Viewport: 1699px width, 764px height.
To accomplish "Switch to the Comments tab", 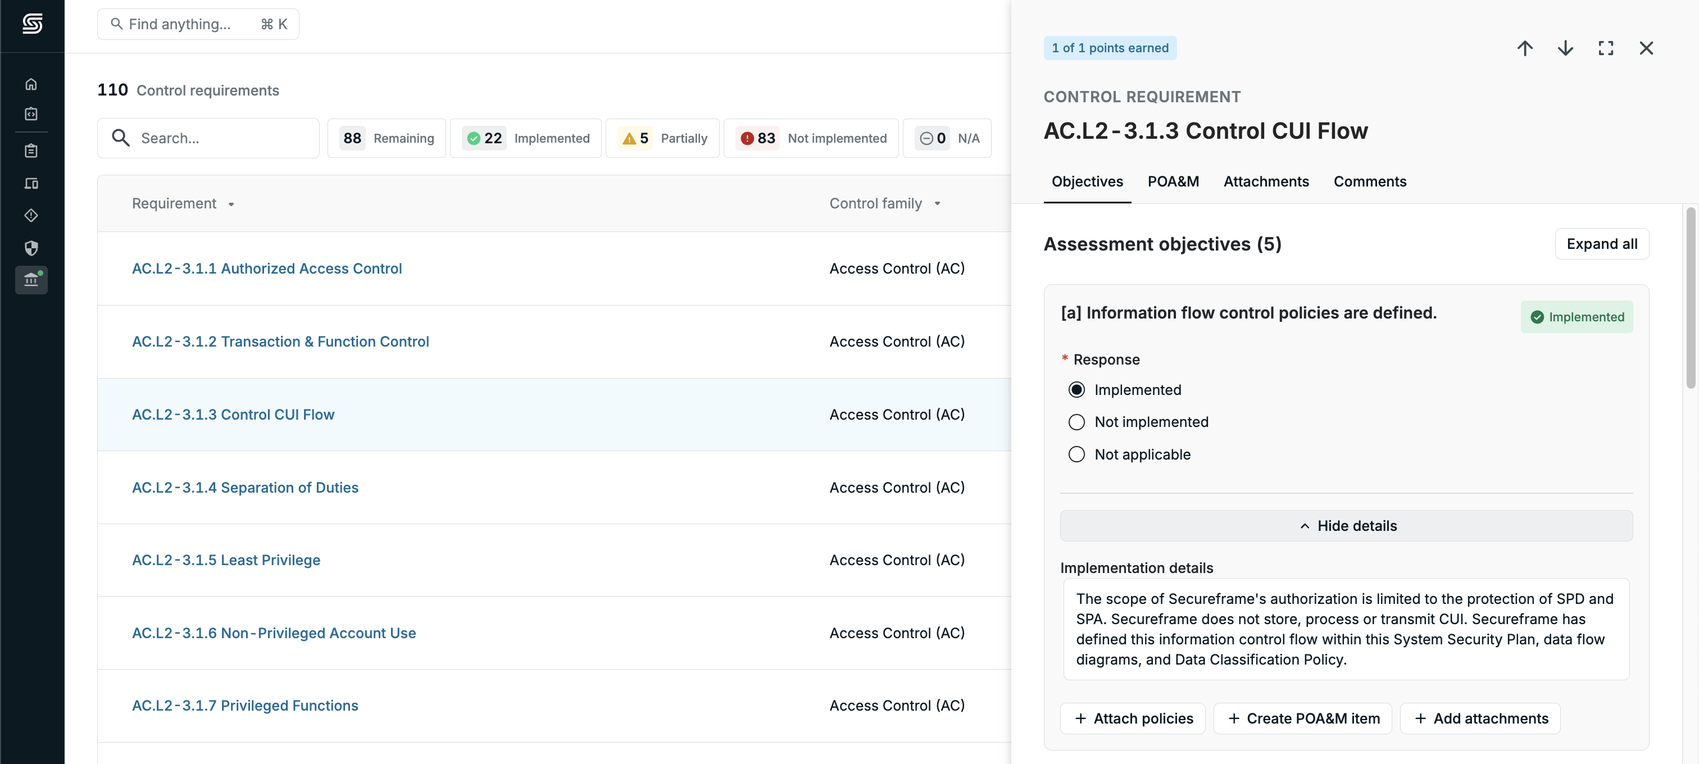I will (1370, 182).
